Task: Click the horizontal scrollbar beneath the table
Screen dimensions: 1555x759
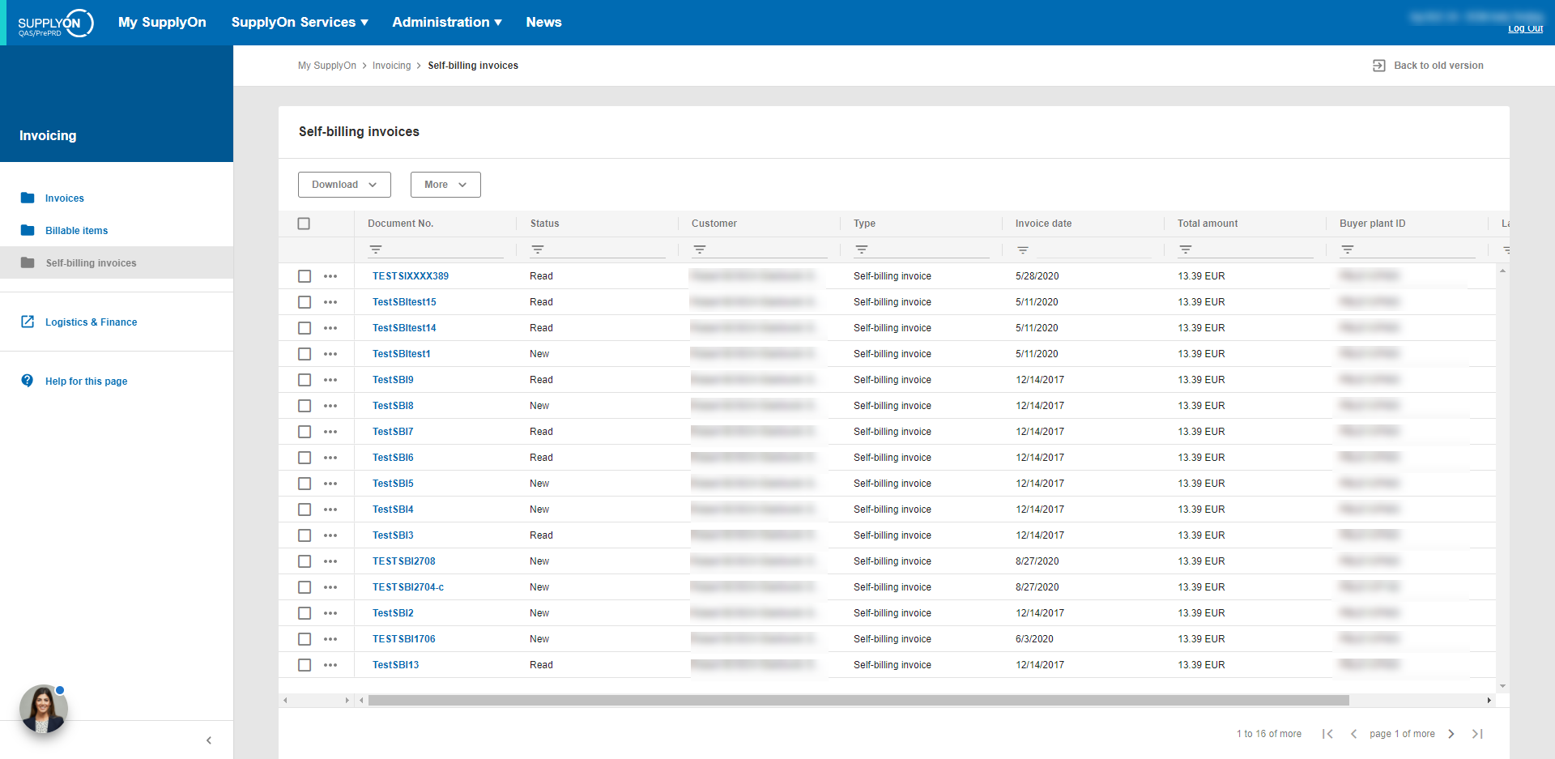Action: coord(858,700)
